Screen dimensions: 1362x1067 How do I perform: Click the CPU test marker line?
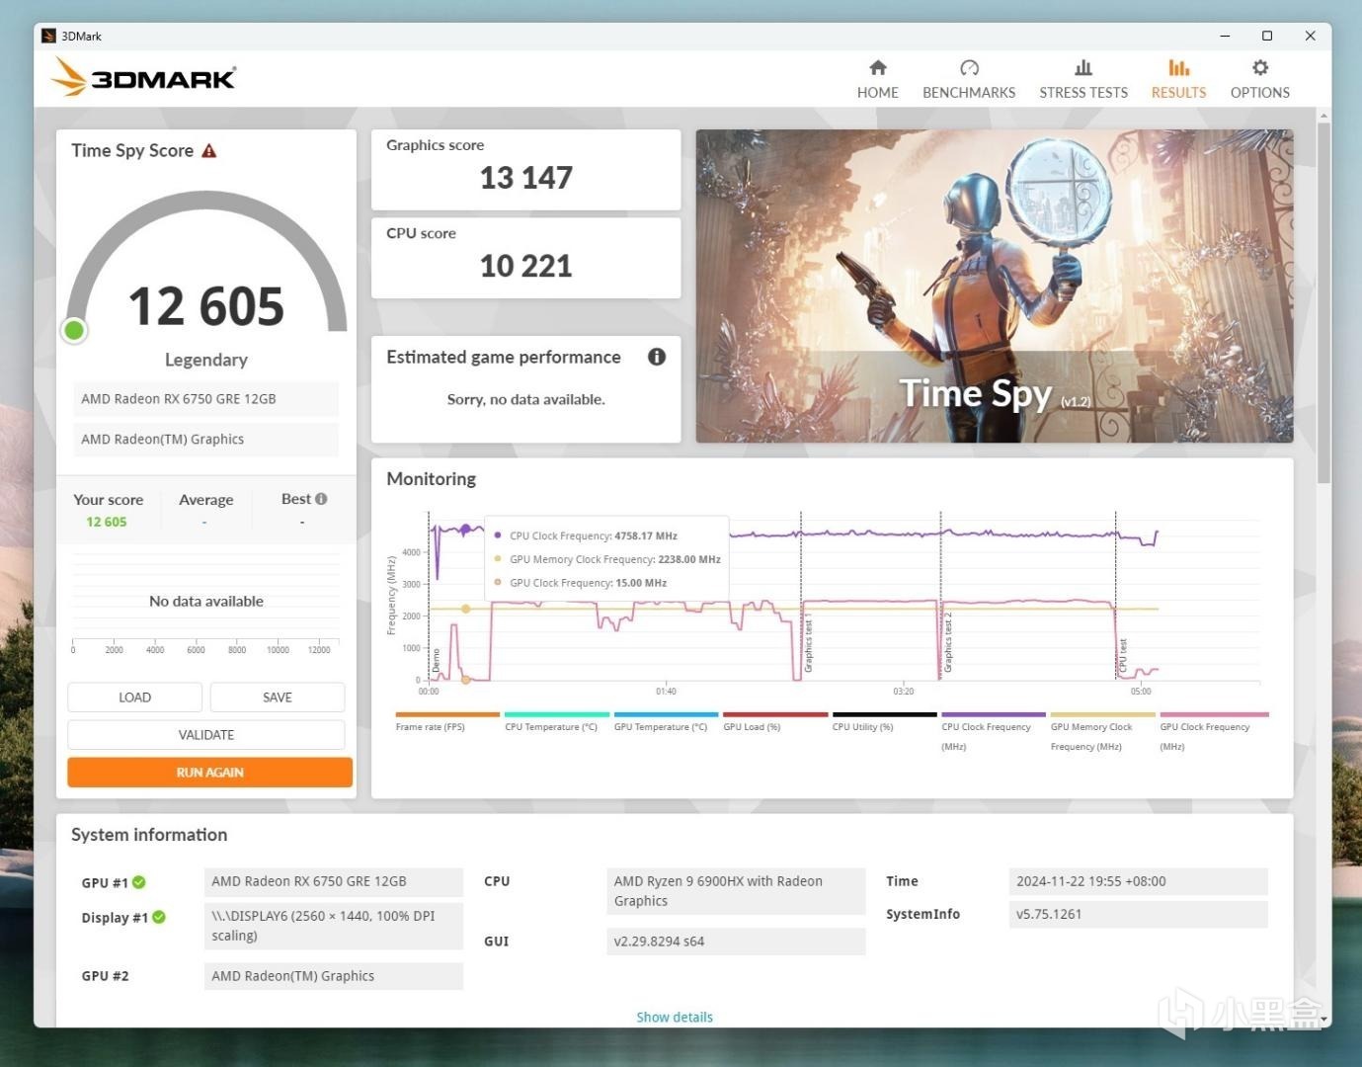pos(1116,596)
